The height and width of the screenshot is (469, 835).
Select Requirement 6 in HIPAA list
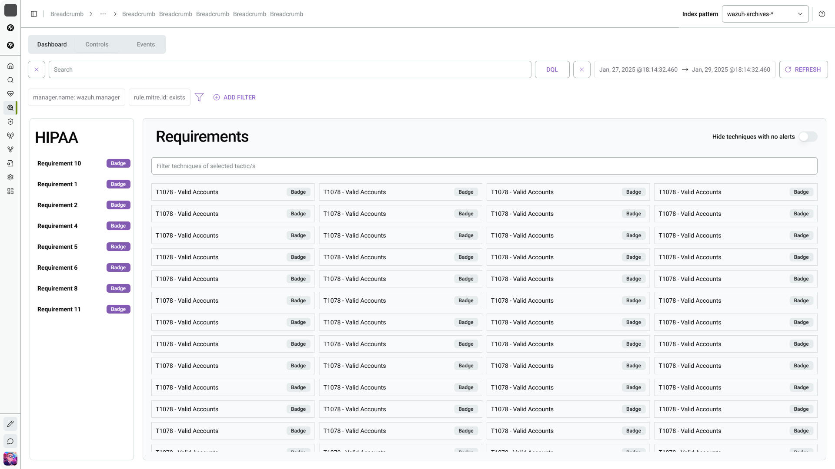tap(57, 268)
